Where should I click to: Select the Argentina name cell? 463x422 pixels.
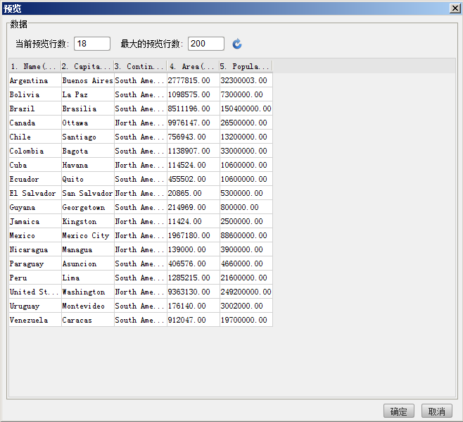point(35,80)
